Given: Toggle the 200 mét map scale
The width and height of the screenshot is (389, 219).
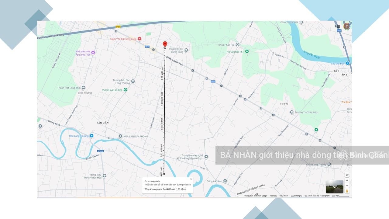Looking at the screenshot, I should point(340,196).
